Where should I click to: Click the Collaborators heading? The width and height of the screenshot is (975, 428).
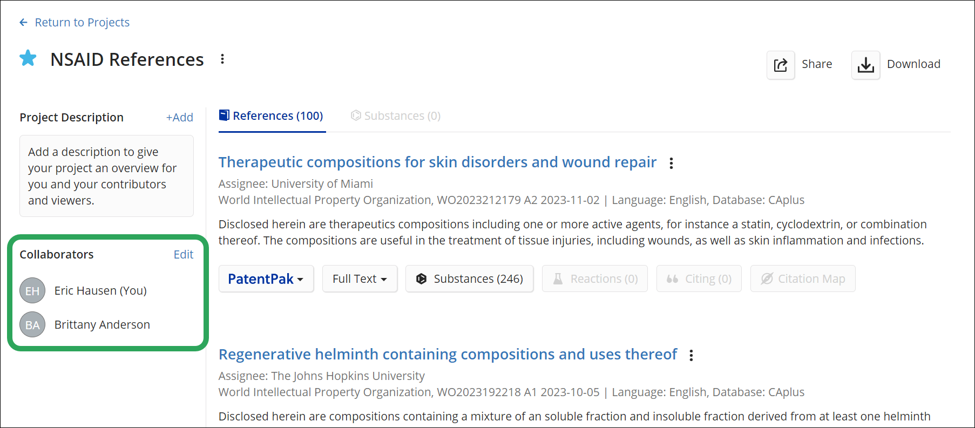56,254
